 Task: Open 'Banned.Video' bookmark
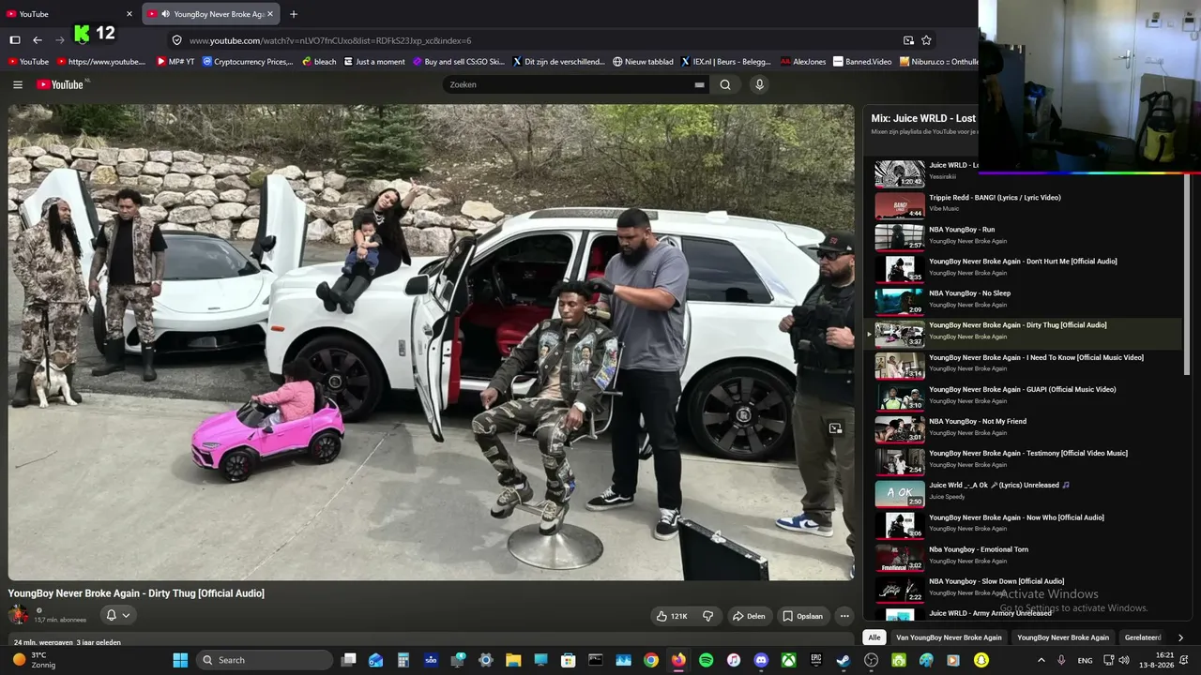[x=862, y=62]
